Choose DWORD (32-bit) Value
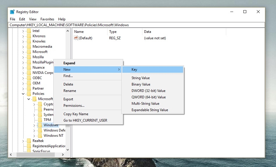276x167 pixels. tap(153, 90)
